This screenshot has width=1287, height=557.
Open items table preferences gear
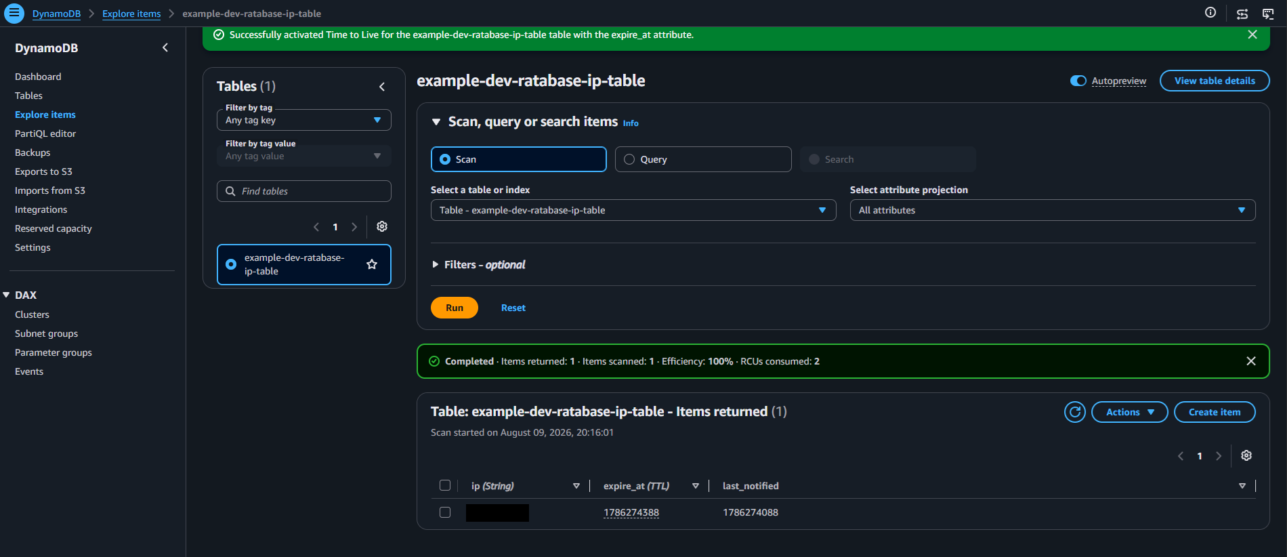coord(1246,455)
